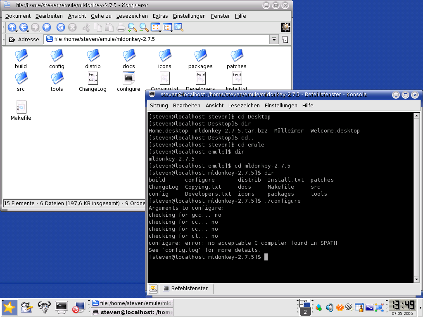Launch the terminal icon in panel

[x=61, y=308]
